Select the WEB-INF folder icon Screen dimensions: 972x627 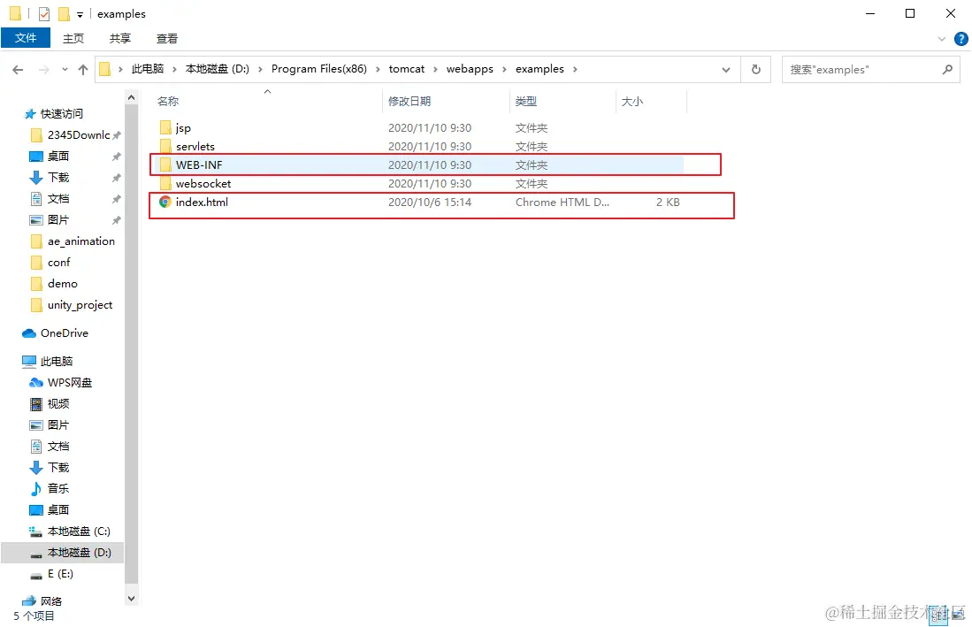pos(165,164)
